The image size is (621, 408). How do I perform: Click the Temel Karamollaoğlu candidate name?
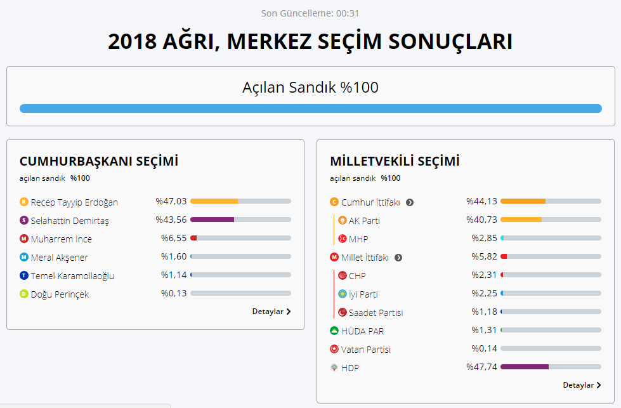(72, 276)
